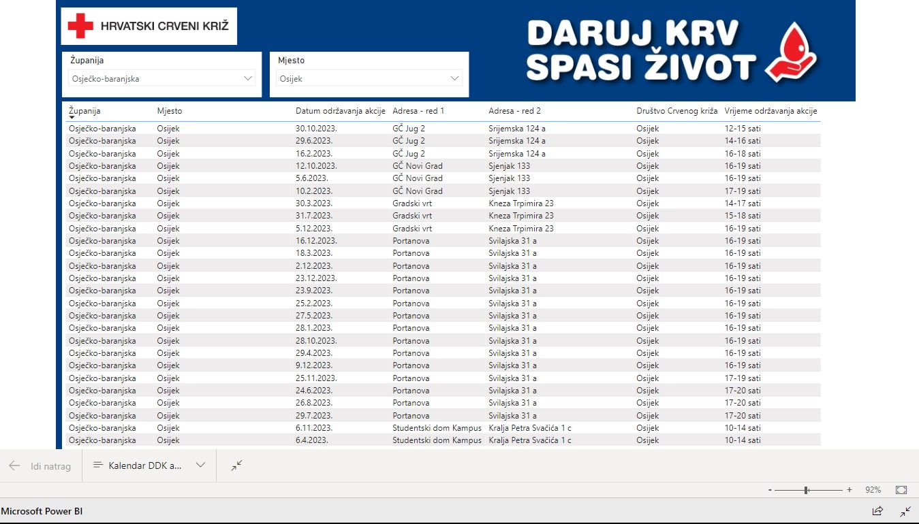Viewport: 919px width, 524px height.
Task: Click the Idi natrag button
Action: [x=40, y=466]
